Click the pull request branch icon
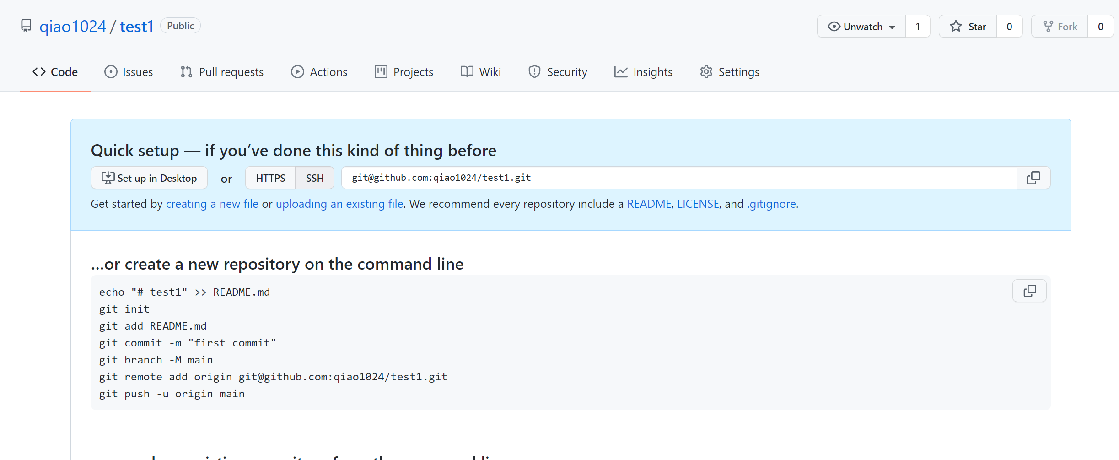The width and height of the screenshot is (1119, 460). (x=186, y=72)
